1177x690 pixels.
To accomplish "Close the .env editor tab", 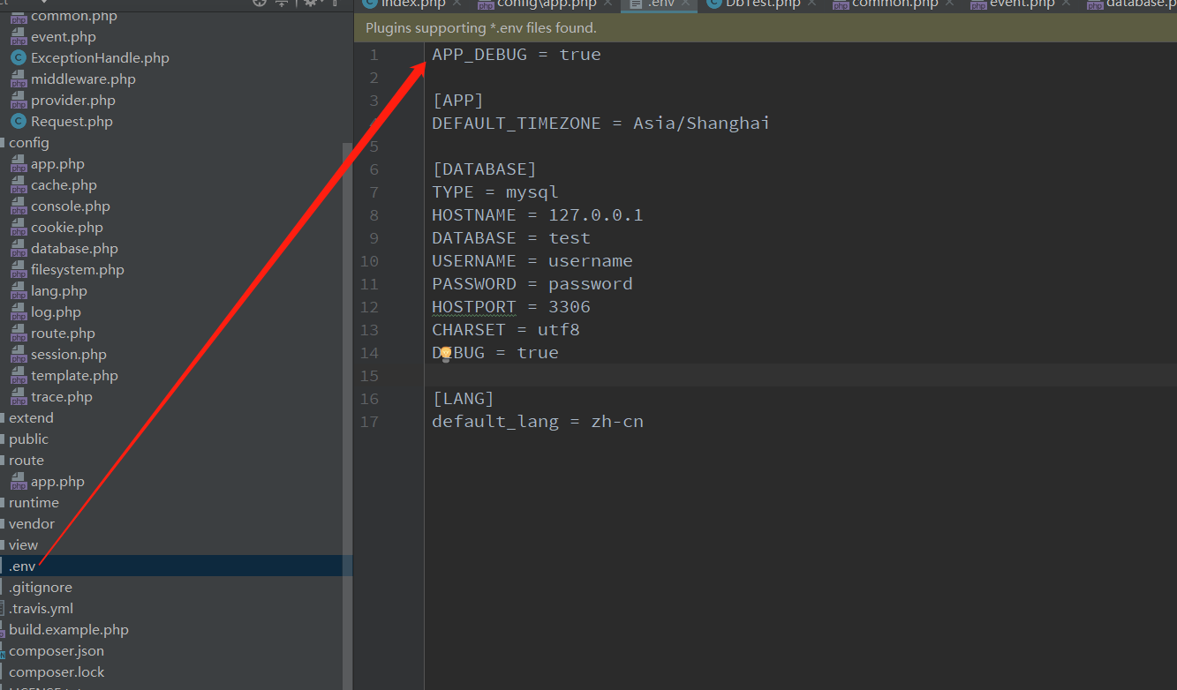I will click(x=687, y=4).
